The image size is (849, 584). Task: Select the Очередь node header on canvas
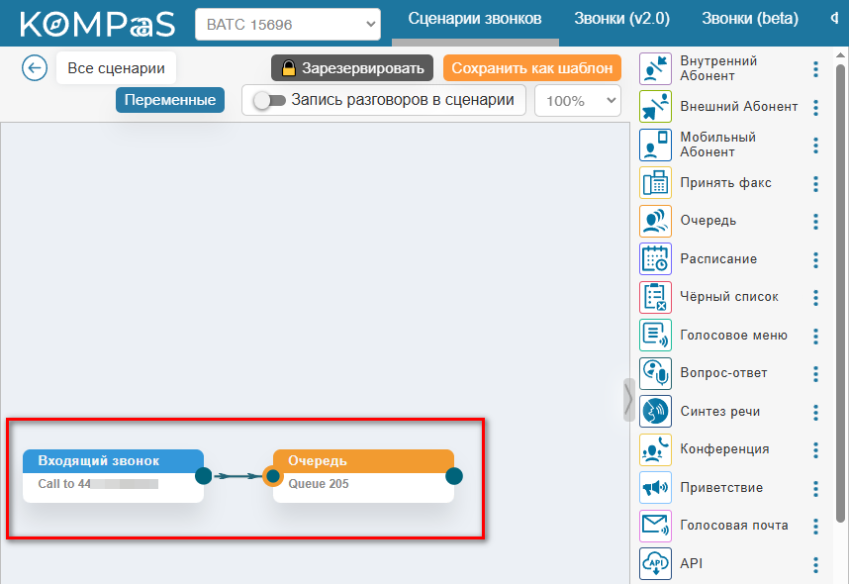[363, 461]
